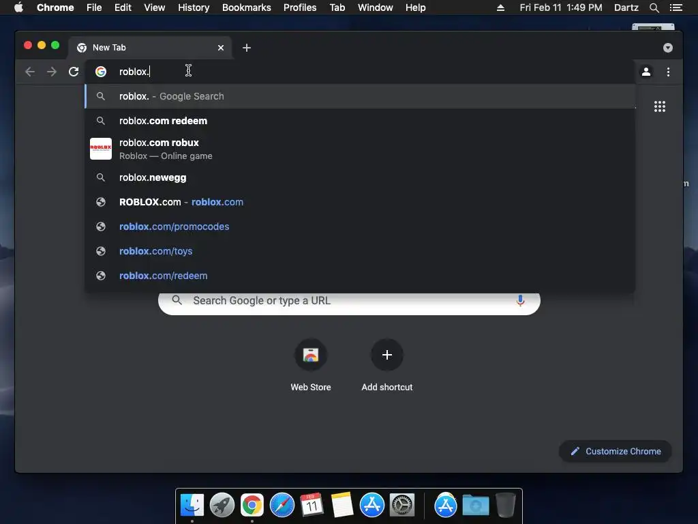Open Safari from the Dock
The width and height of the screenshot is (698, 524).
click(282, 506)
